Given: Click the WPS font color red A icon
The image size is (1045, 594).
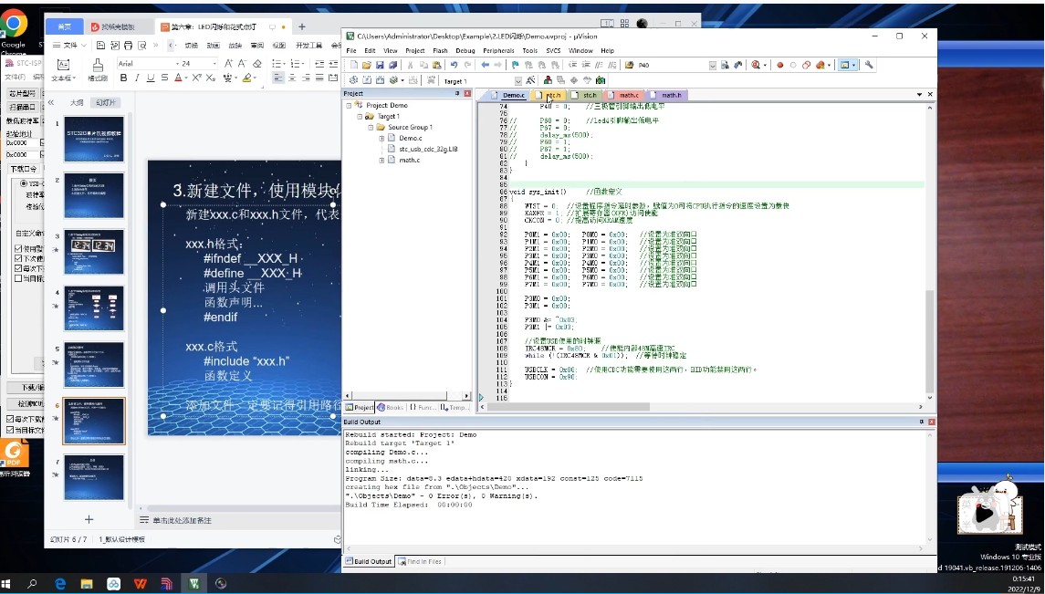Looking at the screenshot, I should 178,78.
